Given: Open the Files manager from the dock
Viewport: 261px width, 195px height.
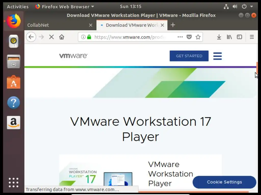Looking at the screenshot, I should click(14, 61).
